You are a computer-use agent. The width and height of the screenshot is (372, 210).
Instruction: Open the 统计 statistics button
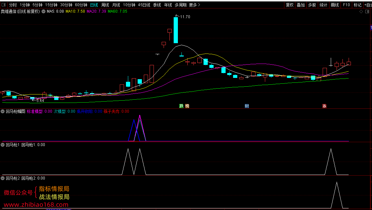(323, 5)
